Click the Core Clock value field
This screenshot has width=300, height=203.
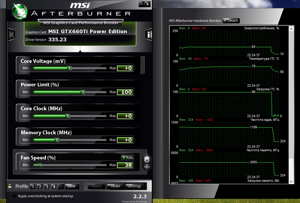[125, 116]
